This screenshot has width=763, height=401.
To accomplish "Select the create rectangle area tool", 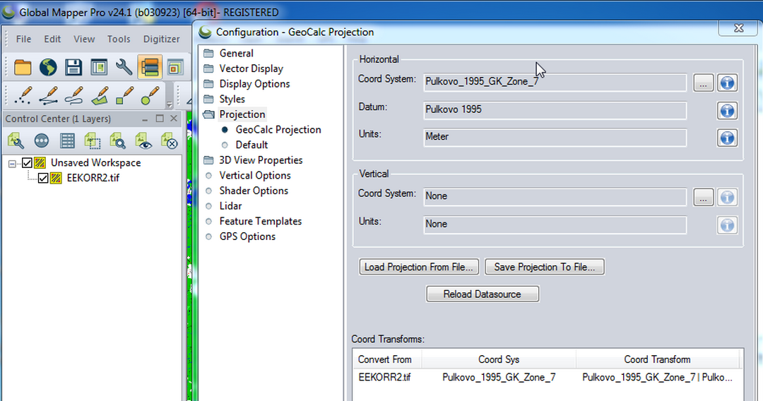I will tap(124, 95).
